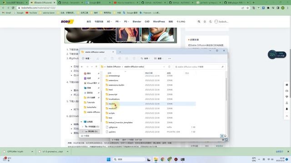Add a new Explorer tab
The height and width of the screenshot is (163, 291).
pyautogui.click(x=120, y=52)
